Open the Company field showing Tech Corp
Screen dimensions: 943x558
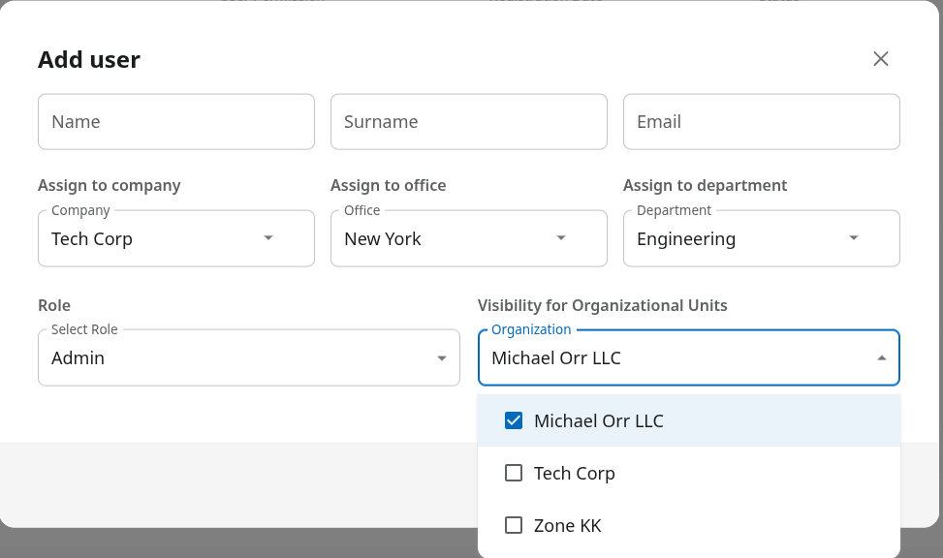click(145, 239)
